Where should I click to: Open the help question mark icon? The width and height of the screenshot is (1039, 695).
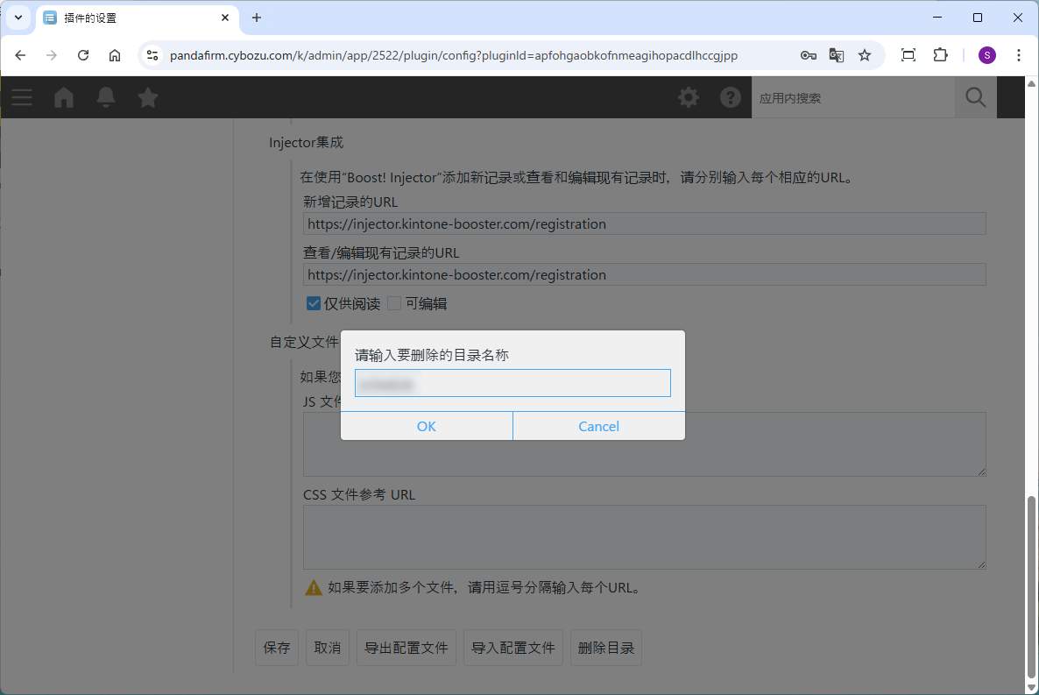(731, 97)
